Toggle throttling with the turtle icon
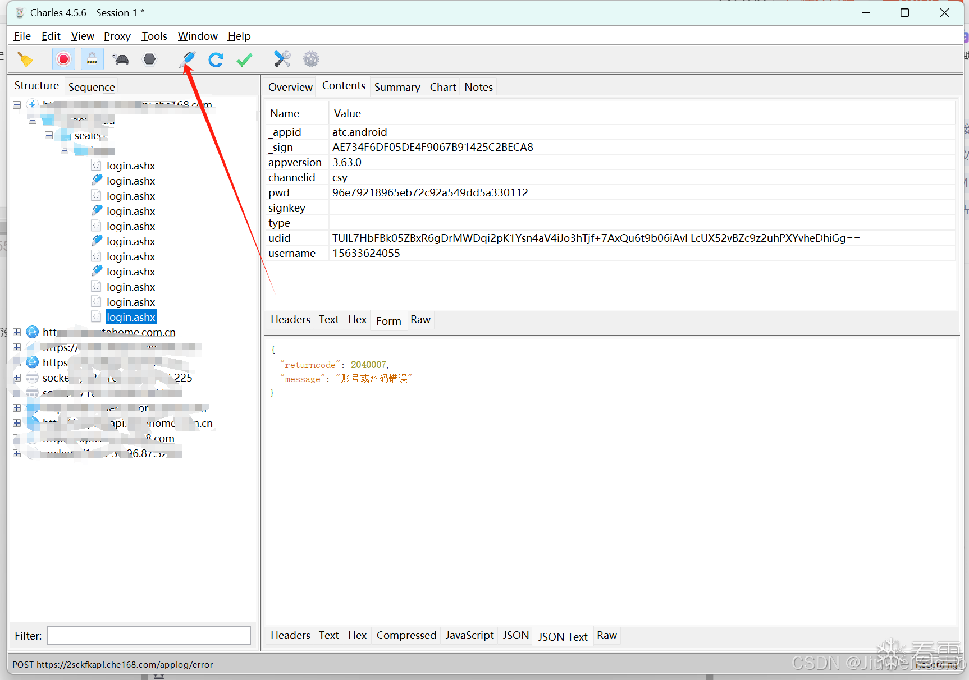The image size is (969, 680). point(121,59)
